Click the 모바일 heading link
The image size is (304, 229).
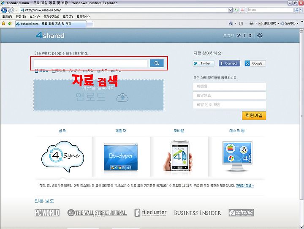click(179, 131)
